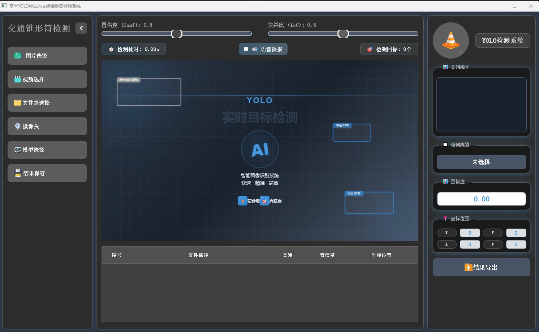Click the orange upload icon on 结果导出

pos(468,267)
